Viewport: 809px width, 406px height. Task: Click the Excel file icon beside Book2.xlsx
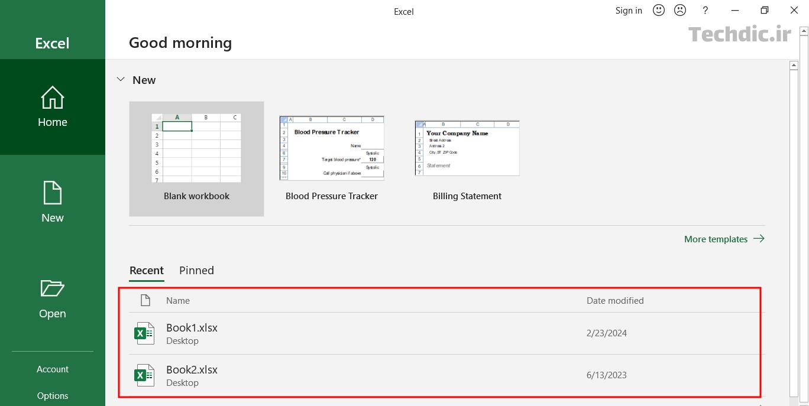click(x=144, y=375)
